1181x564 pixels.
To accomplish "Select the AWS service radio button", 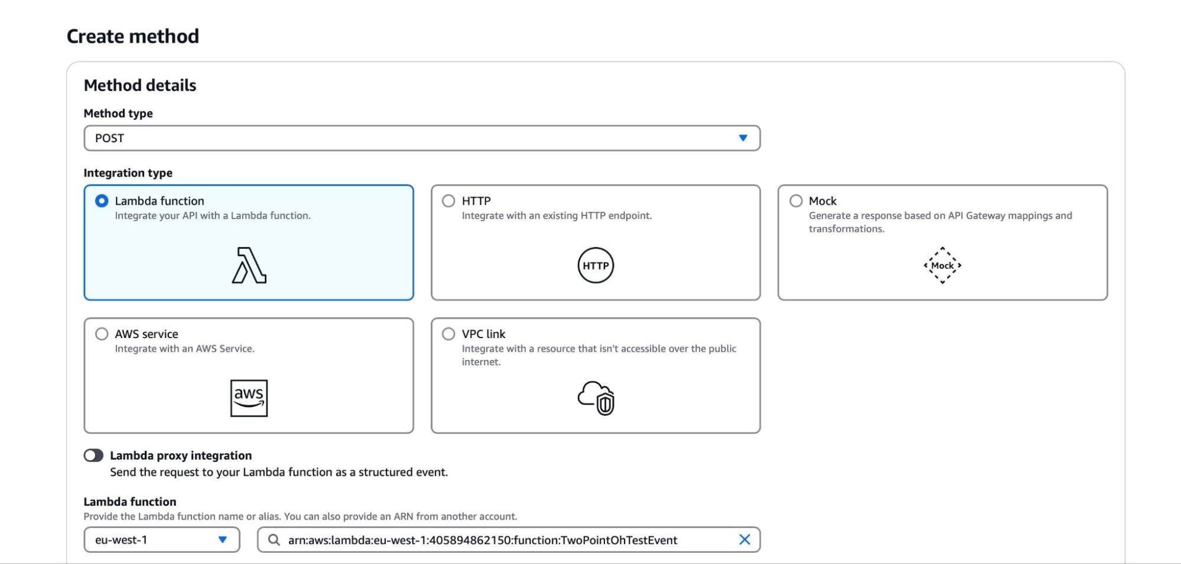I will click(x=102, y=334).
